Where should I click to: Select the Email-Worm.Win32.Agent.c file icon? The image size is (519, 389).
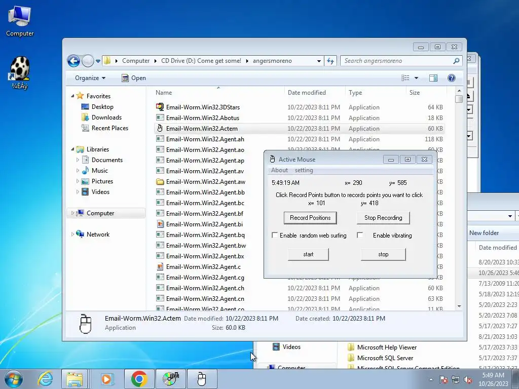[x=160, y=266]
